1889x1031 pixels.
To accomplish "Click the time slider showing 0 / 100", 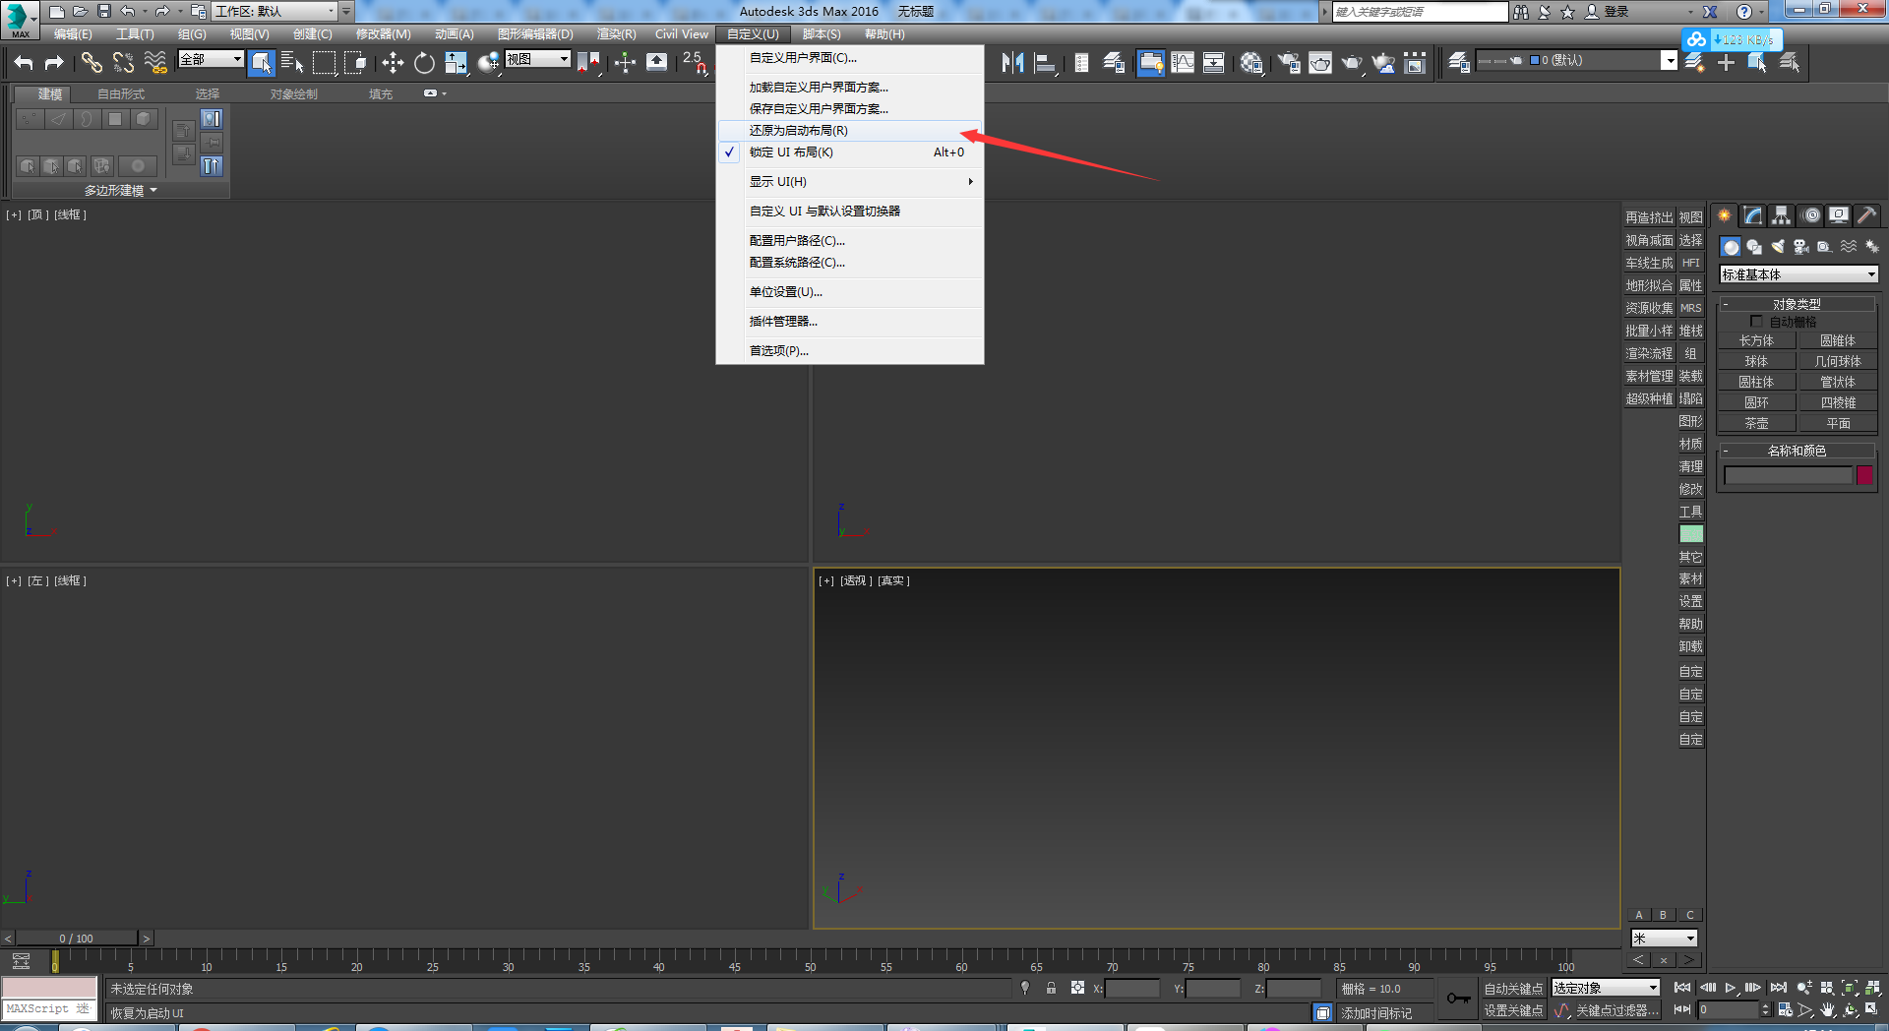I will (77, 939).
